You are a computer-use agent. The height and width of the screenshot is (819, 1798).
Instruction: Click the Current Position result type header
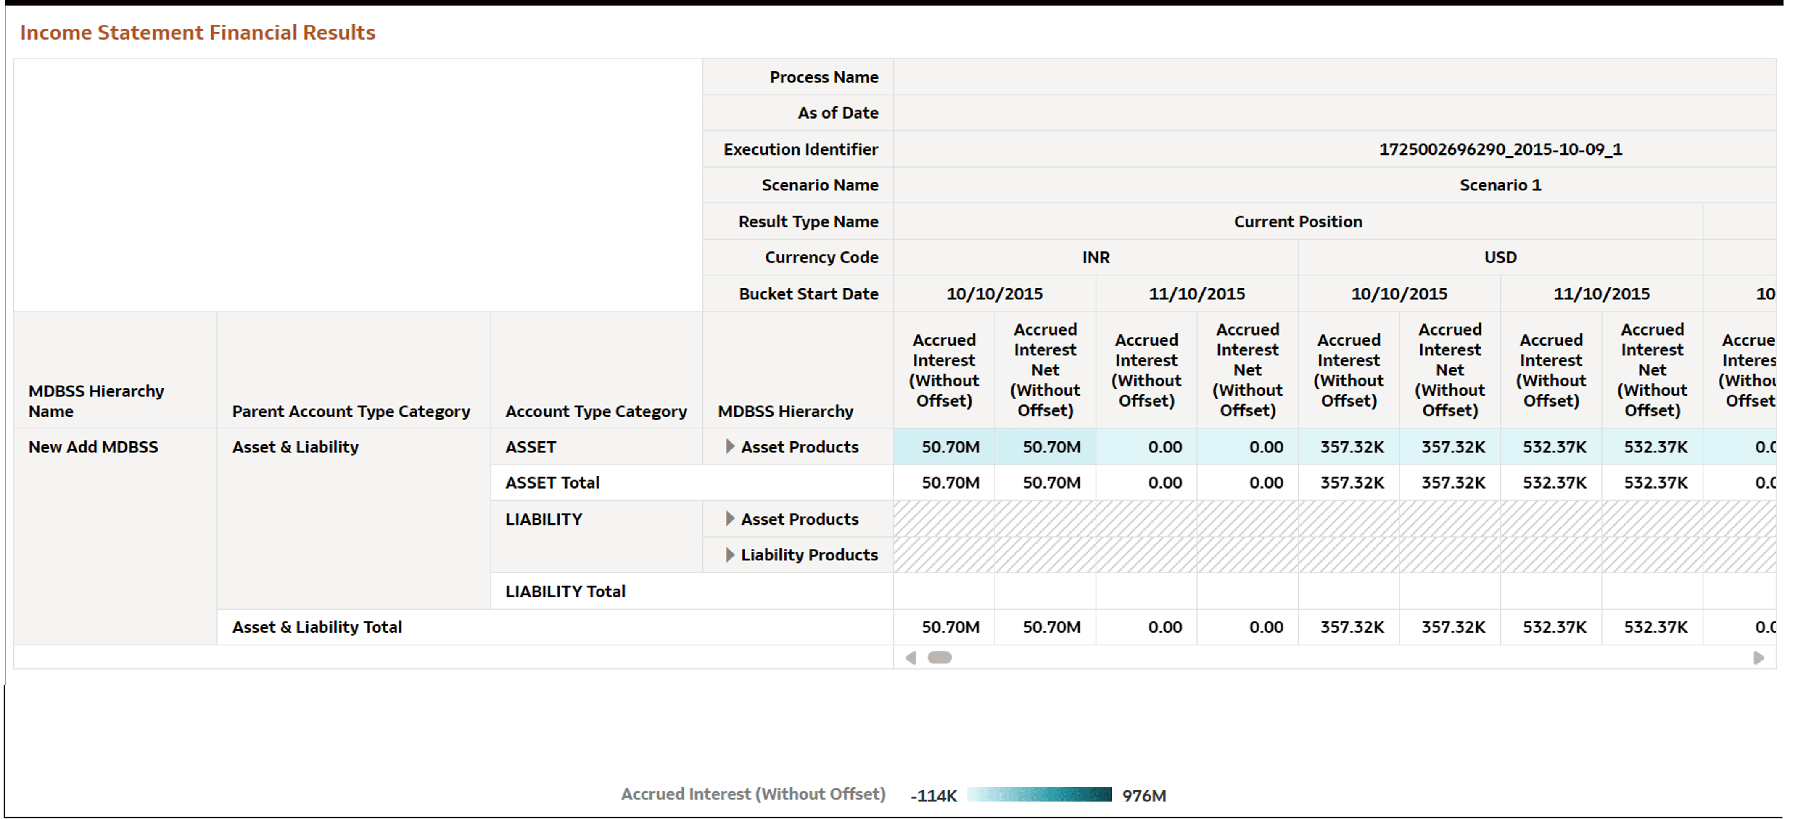tap(1297, 221)
